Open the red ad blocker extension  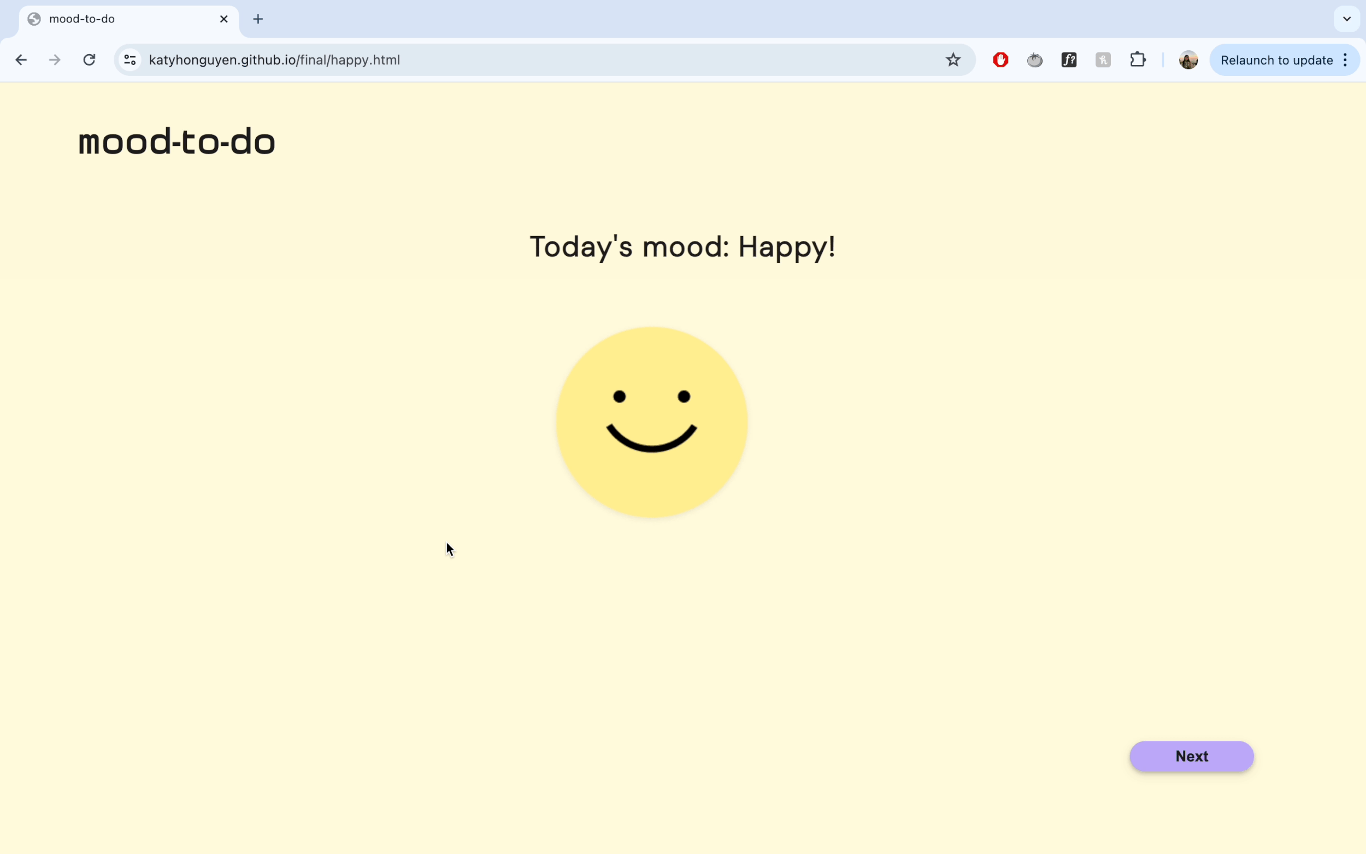coord(1000,60)
